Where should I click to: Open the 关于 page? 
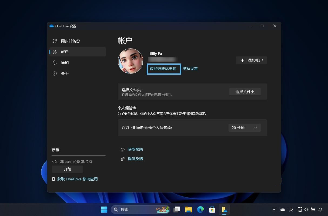[x=65, y=73]
